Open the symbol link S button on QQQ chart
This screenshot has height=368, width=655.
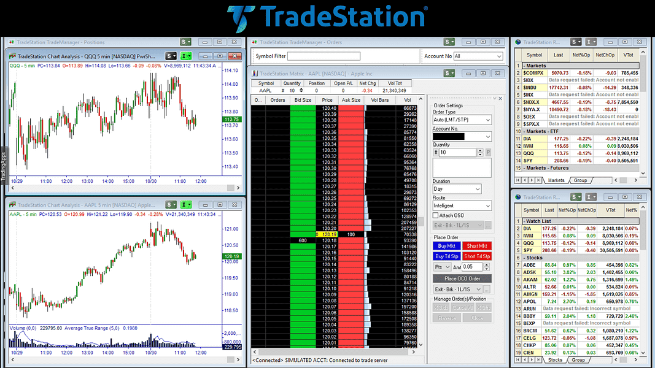(x=171, y=56)
